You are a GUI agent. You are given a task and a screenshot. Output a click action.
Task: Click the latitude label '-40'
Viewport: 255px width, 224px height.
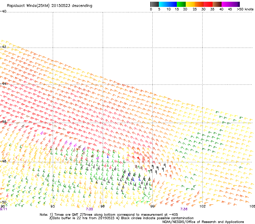coord(3,11)
